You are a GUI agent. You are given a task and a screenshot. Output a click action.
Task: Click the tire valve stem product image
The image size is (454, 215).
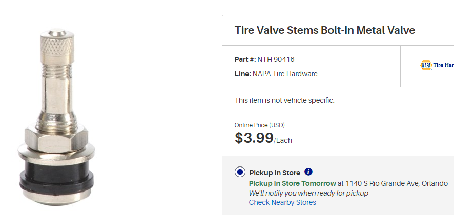click(57, 117)
